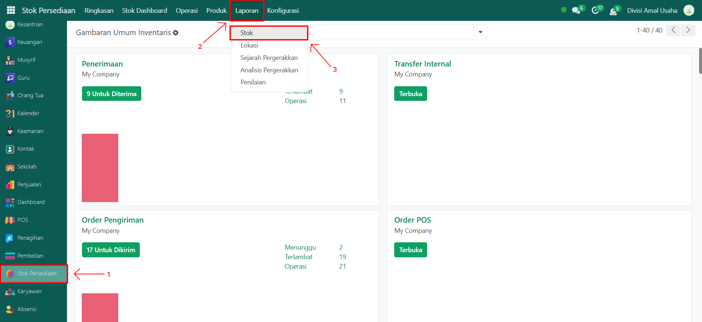Open the Kalender app in sidebar
The width and height of the screenshot is (702, 322).
(x=28, y=113)
